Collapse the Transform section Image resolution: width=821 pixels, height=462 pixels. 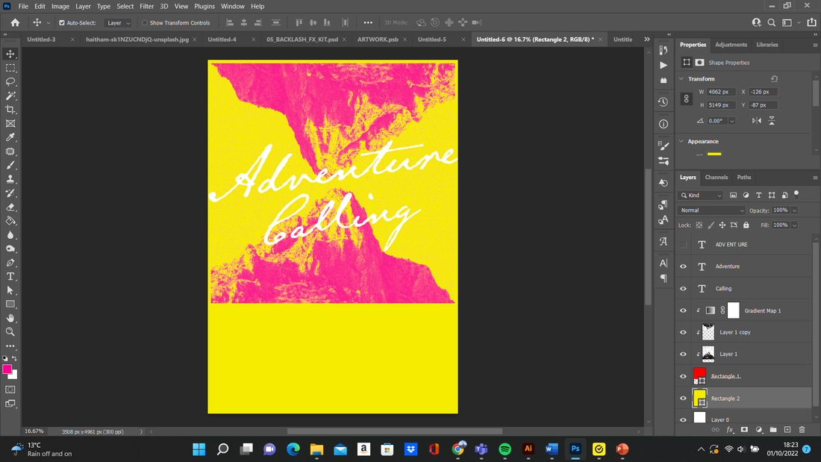pos(681,78)
